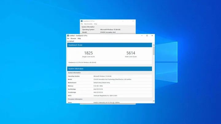
Task: Click the vertical scrollbar thumb
Action: 154,51
